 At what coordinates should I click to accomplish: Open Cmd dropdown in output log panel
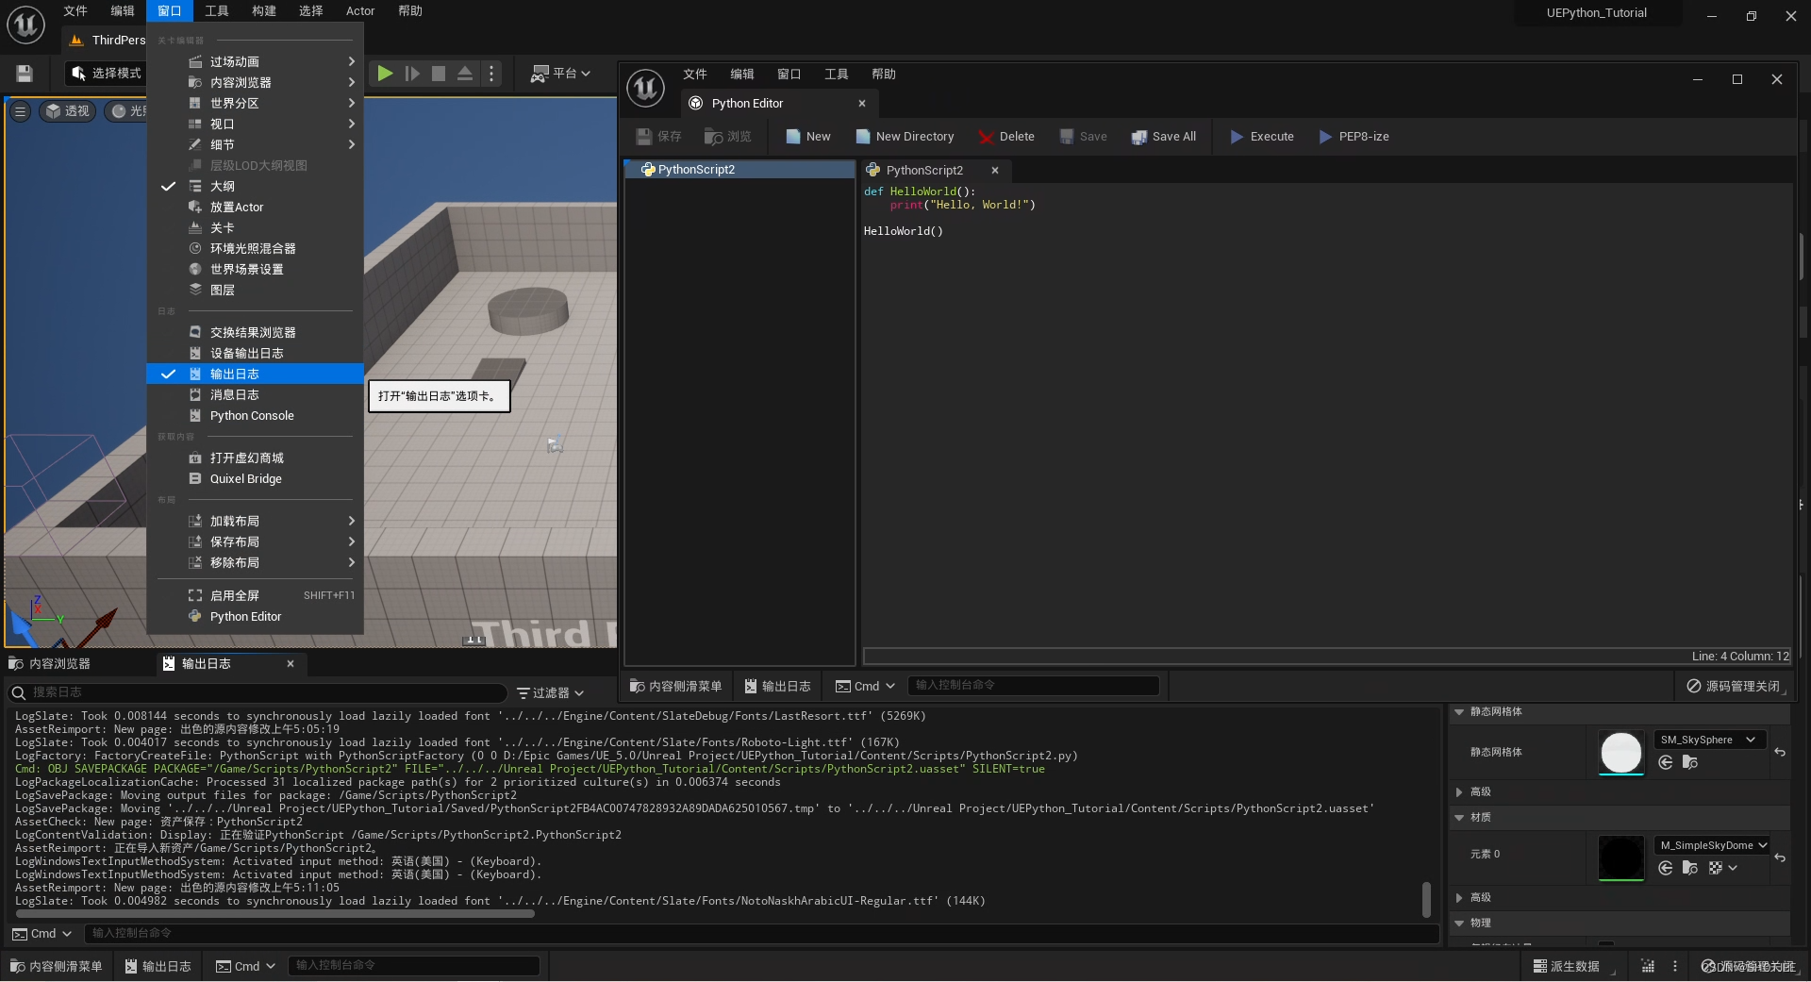pyautogui.click(x=42, y=934)
